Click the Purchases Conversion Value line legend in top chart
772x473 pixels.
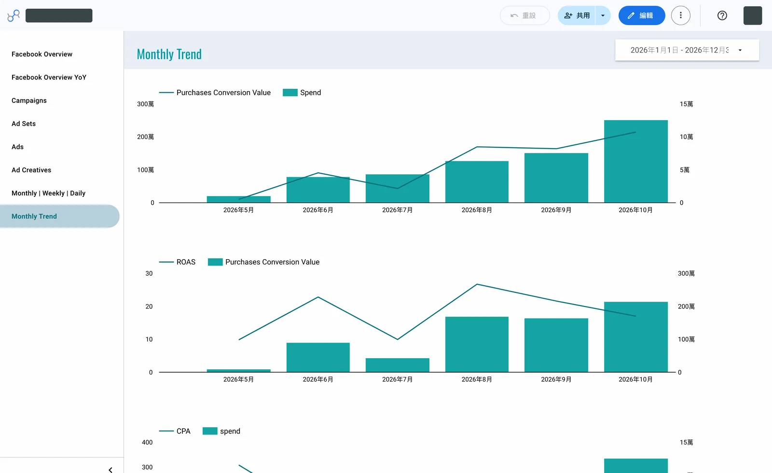tap(215, 93)
